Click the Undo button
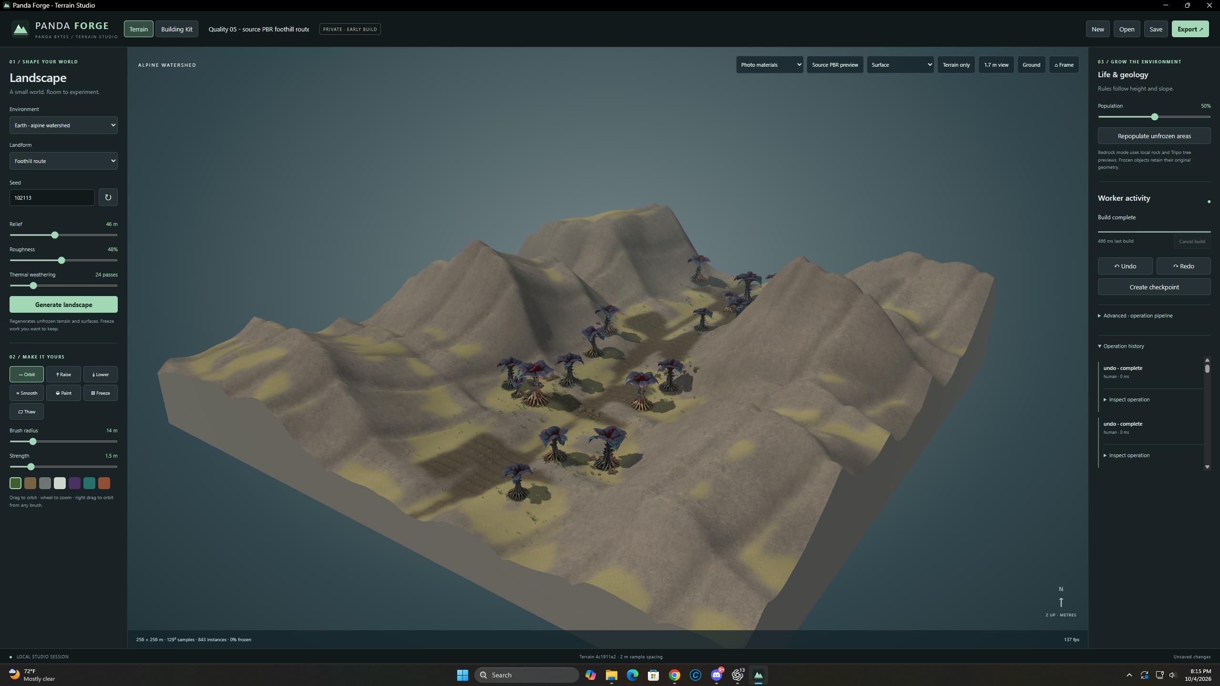The image size is (1220, 686). tap(1125, 266)
